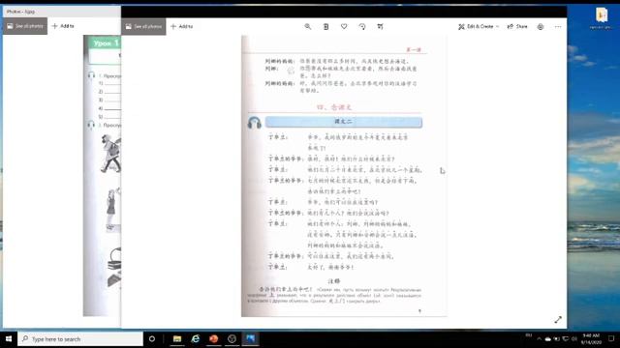Open Internet Explorer from the taskbar
This screenshot has width=620, height=348.
point(196,339)
